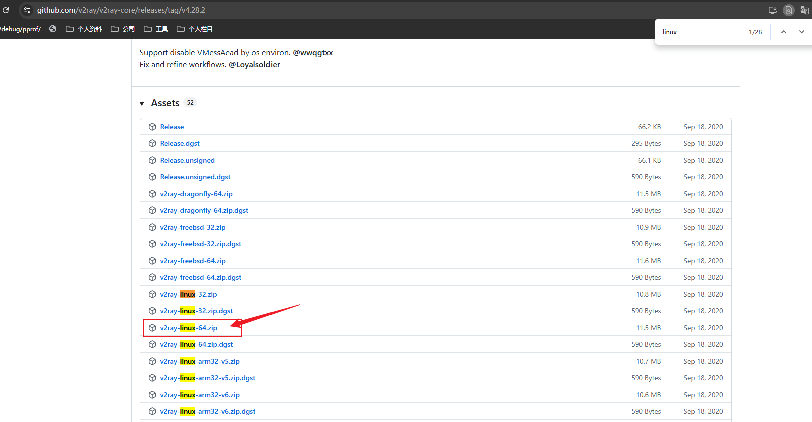This screenshot has width=812, height=422.
Task: Click the package icon beside v2ray-linux-64.zip
Action: click(x=152, y=328)
